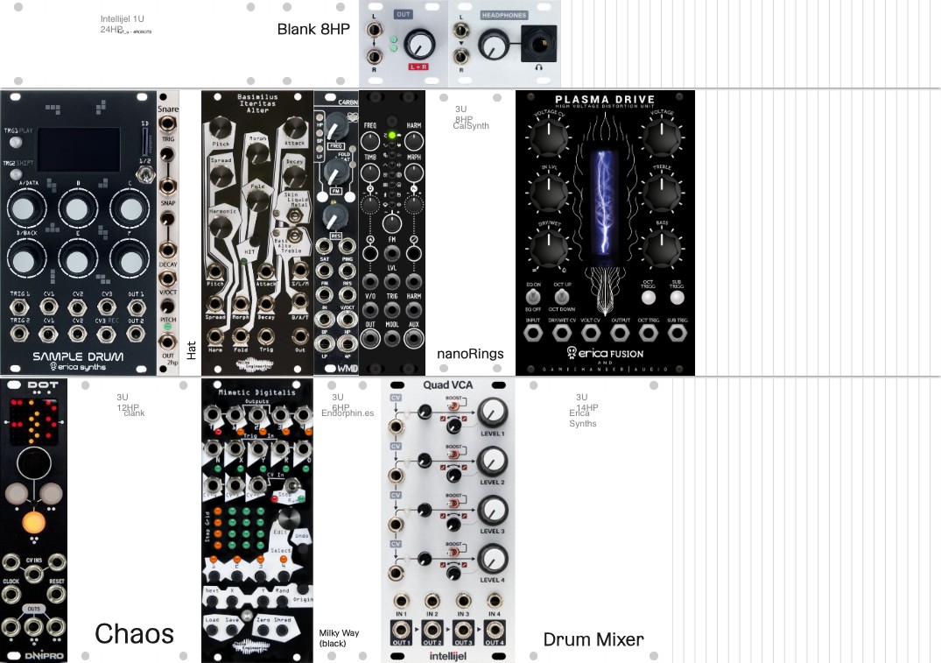
Task: Click the SUB TRIGG button on Plasma Drive
Action: (677, 297)
